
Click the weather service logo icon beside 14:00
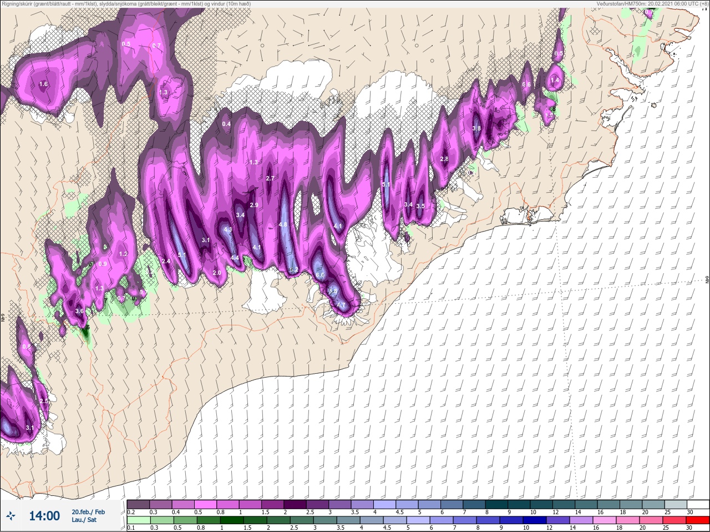11,516
